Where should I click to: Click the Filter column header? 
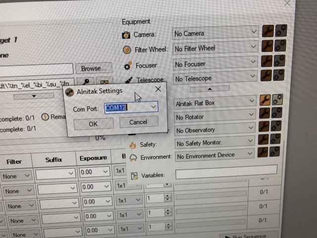tap(14, 162)
